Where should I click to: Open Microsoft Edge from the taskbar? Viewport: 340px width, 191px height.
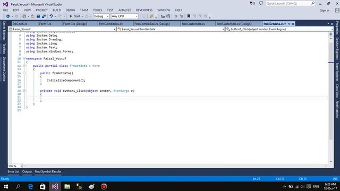click(31, 186)
